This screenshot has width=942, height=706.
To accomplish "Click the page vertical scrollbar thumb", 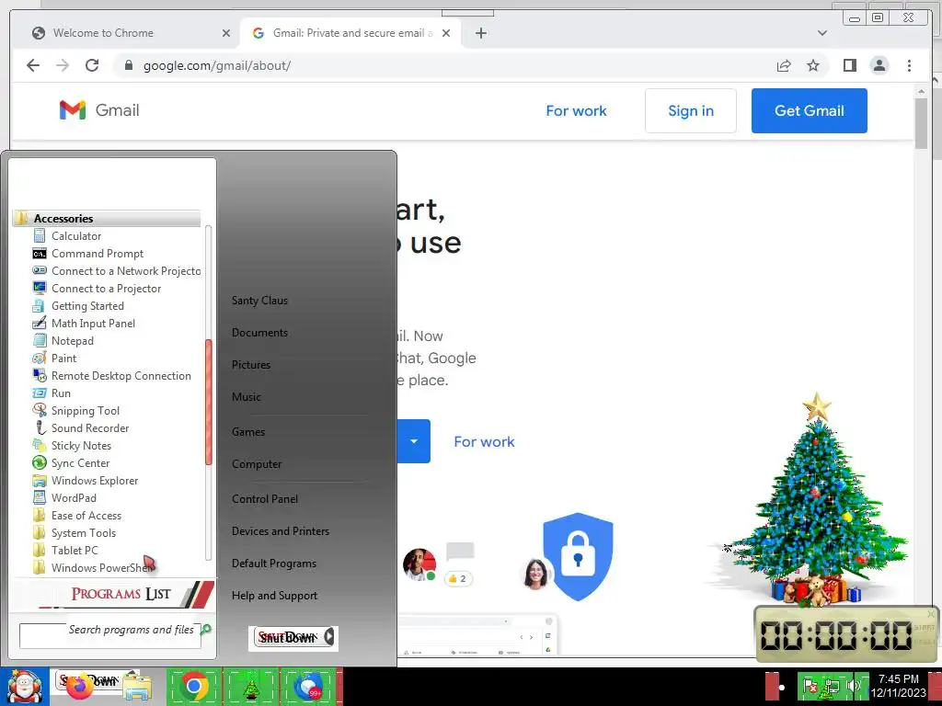I will (x=922, y=122).
